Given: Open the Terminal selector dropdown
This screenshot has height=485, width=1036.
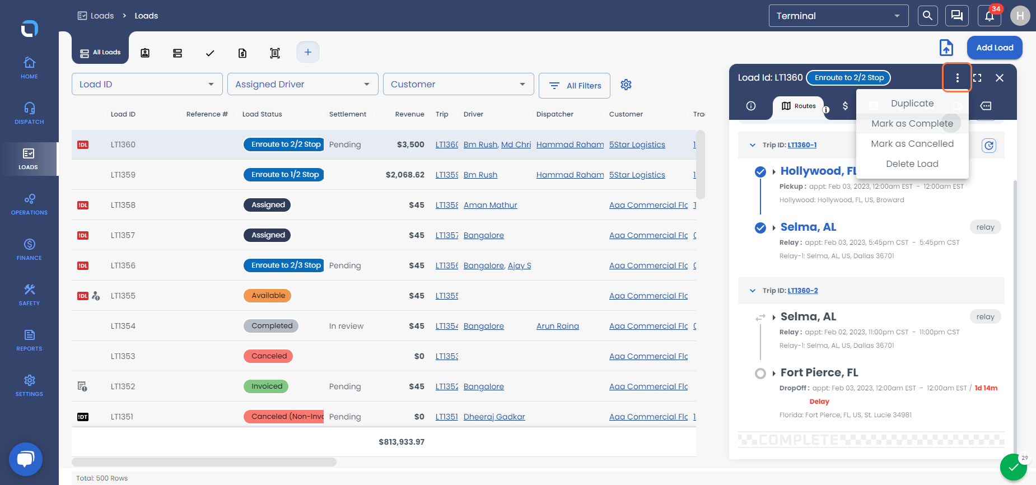Looking at the screenshot, I should click(838, 16).
